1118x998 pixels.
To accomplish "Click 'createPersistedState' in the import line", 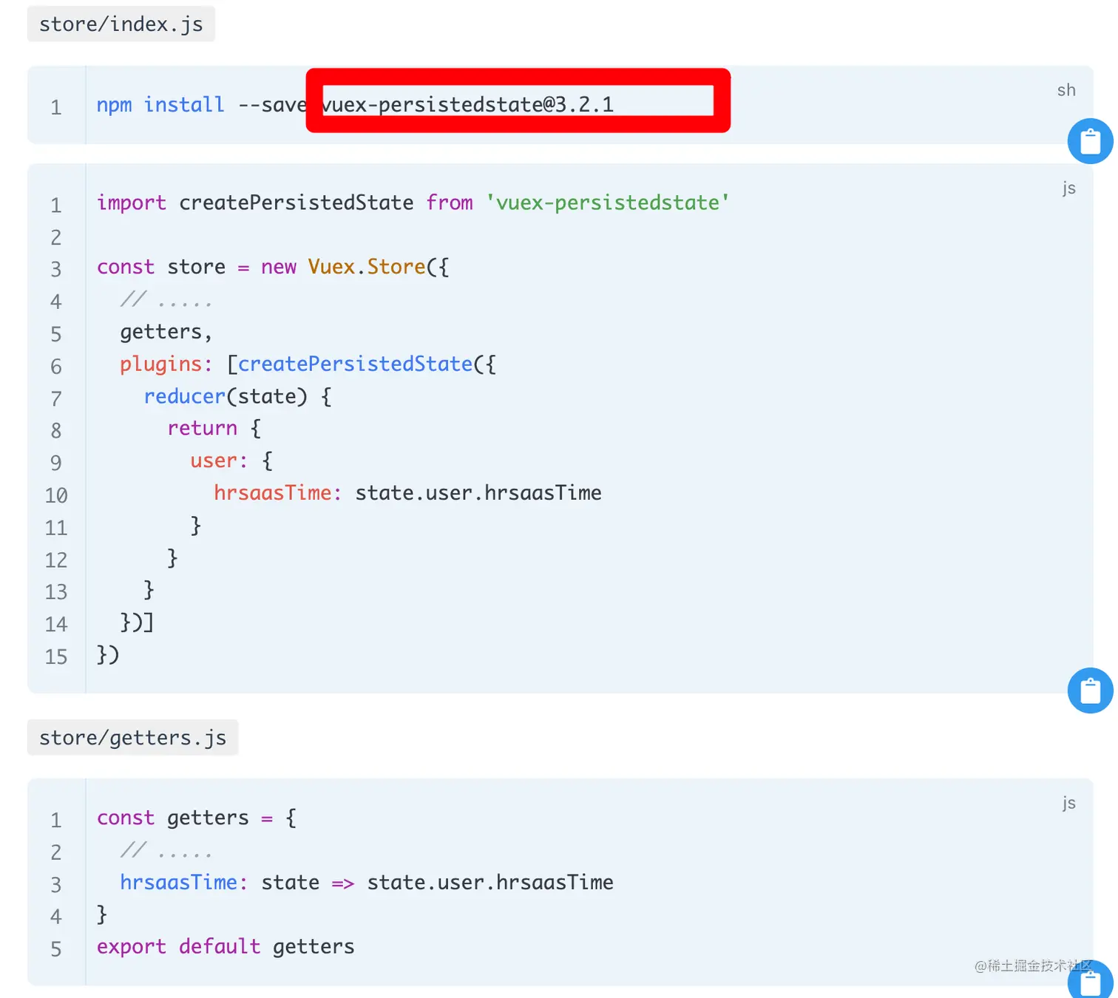I will (x=297, y=203).
